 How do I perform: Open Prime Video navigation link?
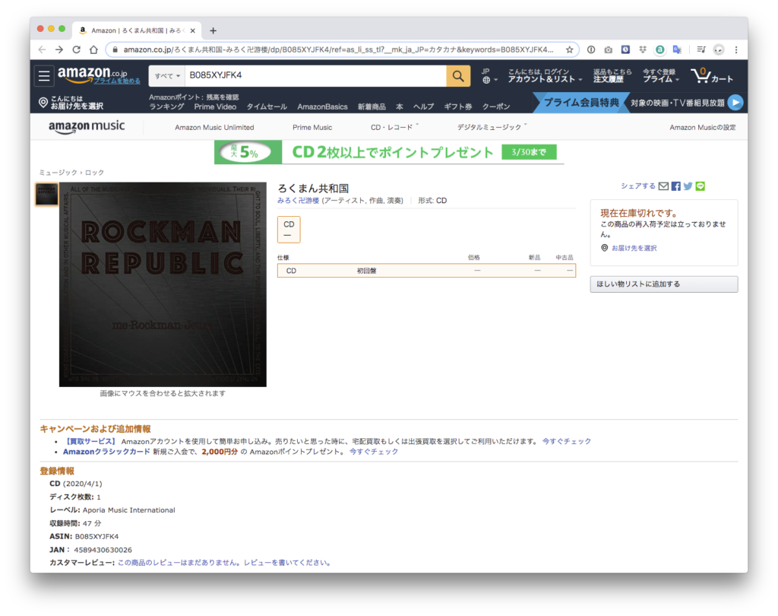click(215, 106)
